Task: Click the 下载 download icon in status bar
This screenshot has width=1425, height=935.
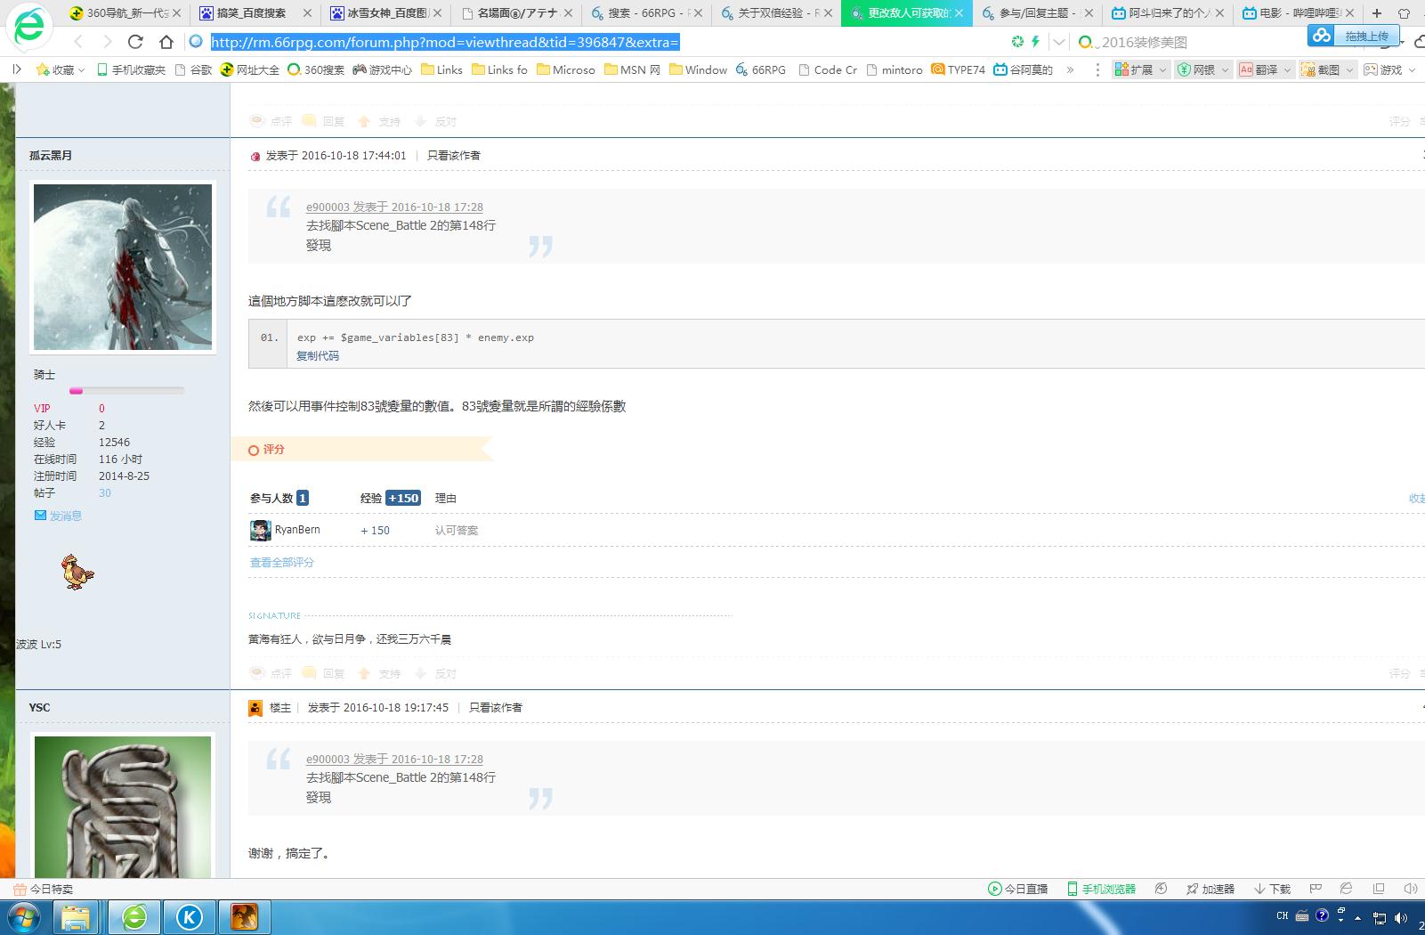Action: click(1272, 889)
